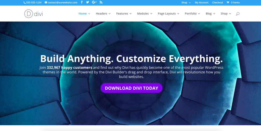261x131 pixels.
Task: Open the Features menu item
Action: coord(122,14)
